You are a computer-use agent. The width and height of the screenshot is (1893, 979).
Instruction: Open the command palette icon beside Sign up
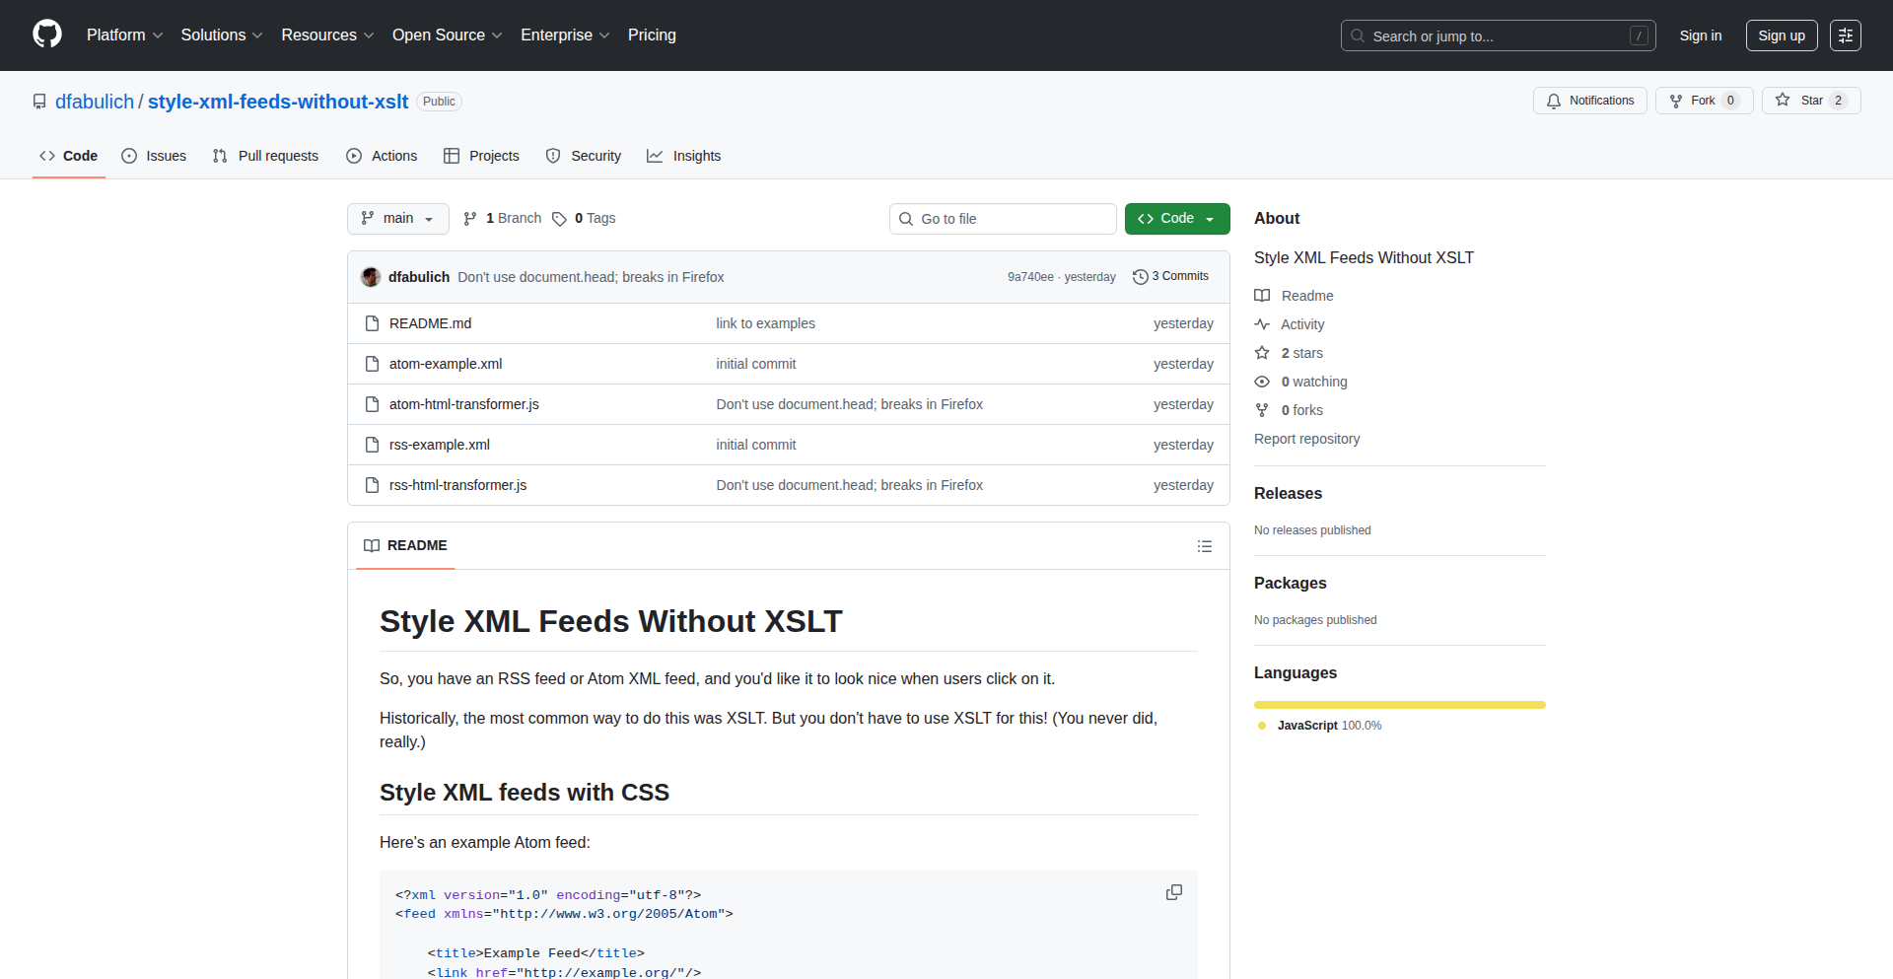1845,35
